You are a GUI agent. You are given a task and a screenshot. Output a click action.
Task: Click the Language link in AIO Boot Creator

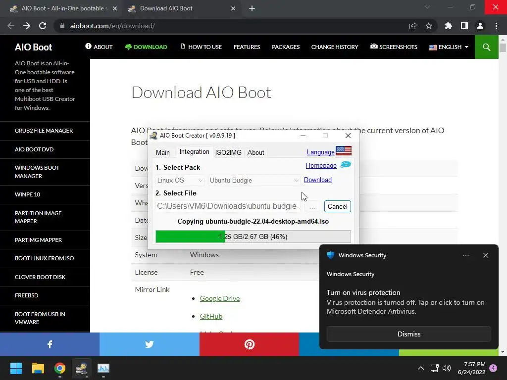tap(320, 152)
